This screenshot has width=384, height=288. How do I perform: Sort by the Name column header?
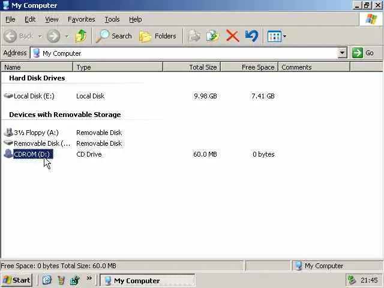click(37, 67)
